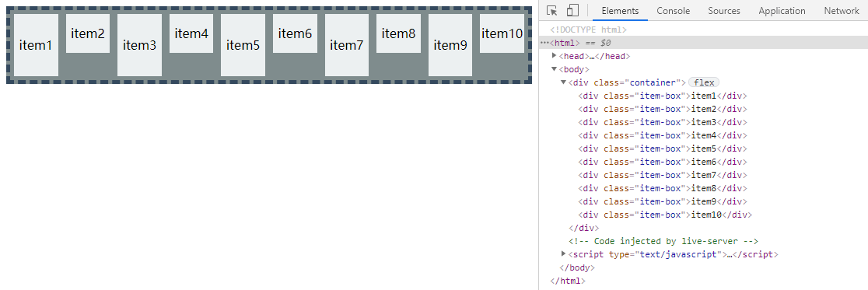Click the item5 box on the page
Screen dimensions: 868x290
pos(243,45)
